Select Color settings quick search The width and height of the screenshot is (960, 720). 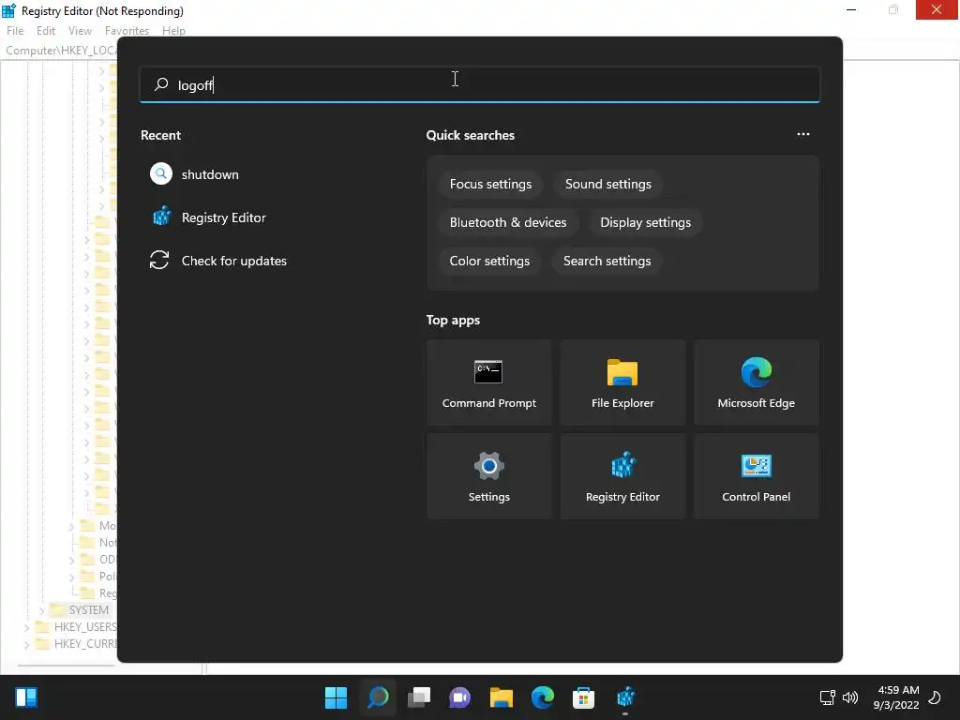coord(489,261)
